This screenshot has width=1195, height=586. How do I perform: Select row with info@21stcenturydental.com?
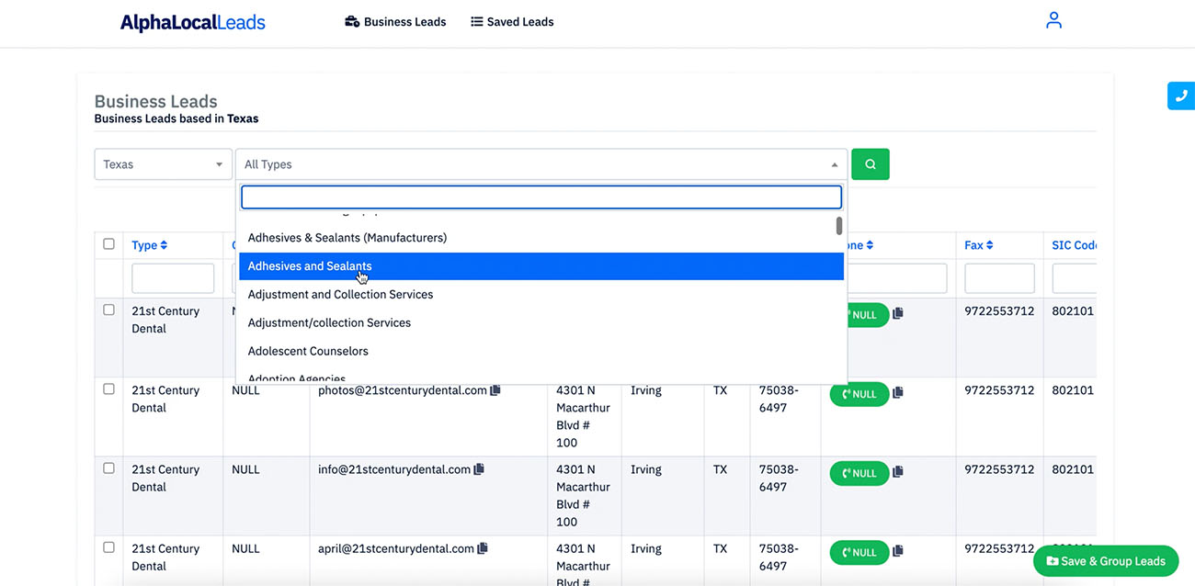[108, 468]
